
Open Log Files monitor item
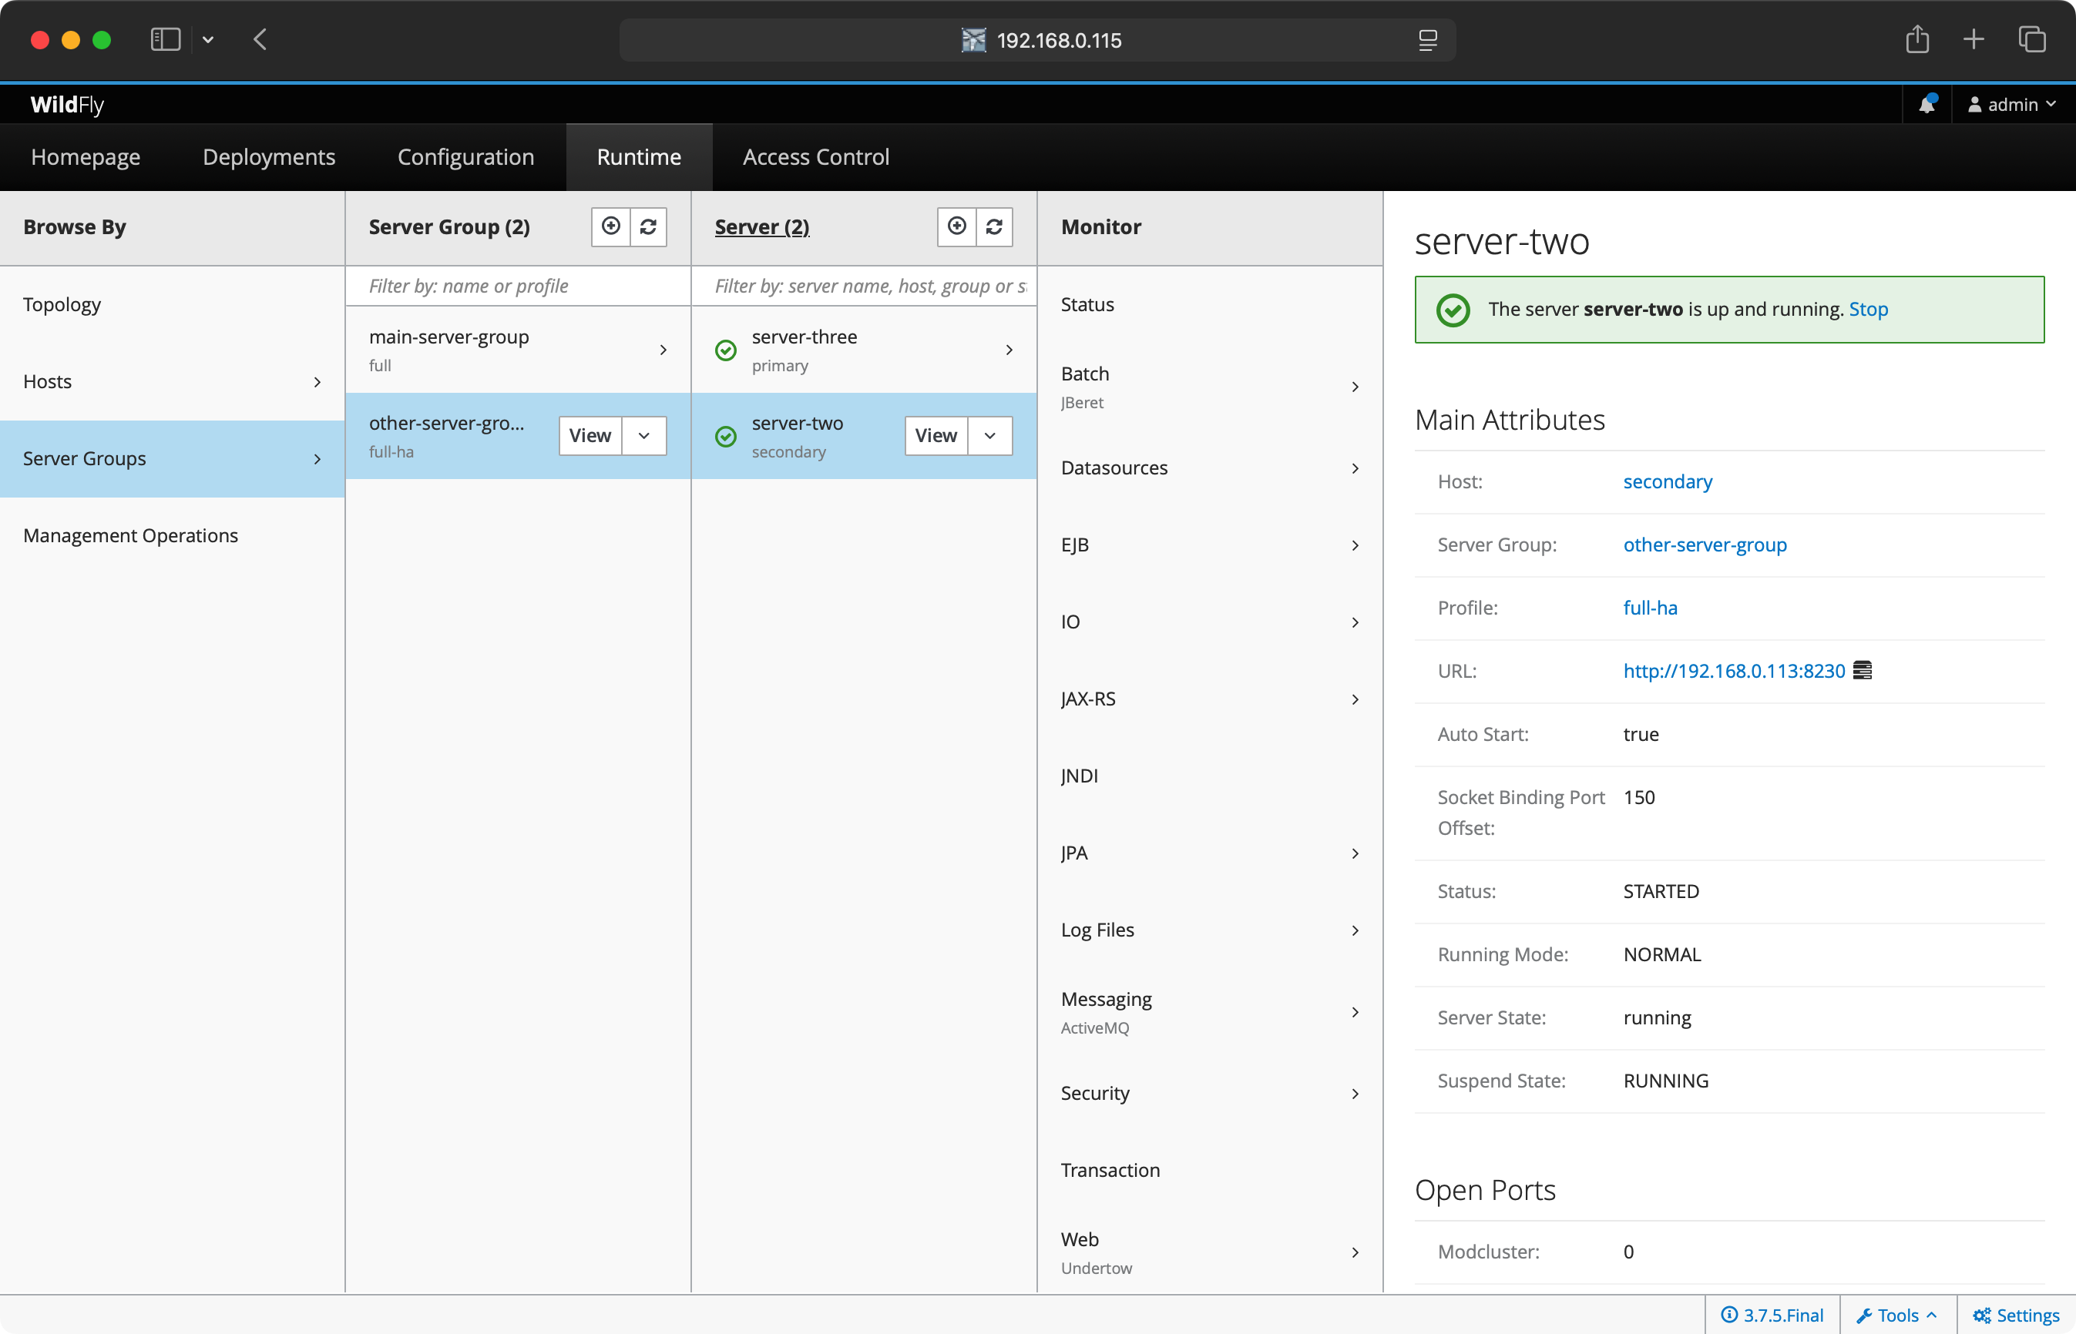pos(1210,930)
